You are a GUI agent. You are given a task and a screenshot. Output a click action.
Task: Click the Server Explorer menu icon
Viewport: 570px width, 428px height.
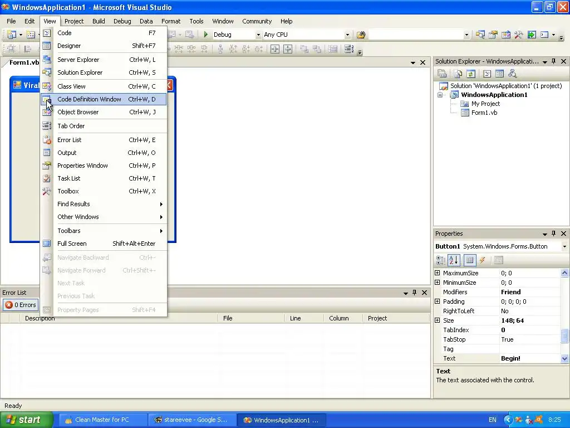coord(47,60)
